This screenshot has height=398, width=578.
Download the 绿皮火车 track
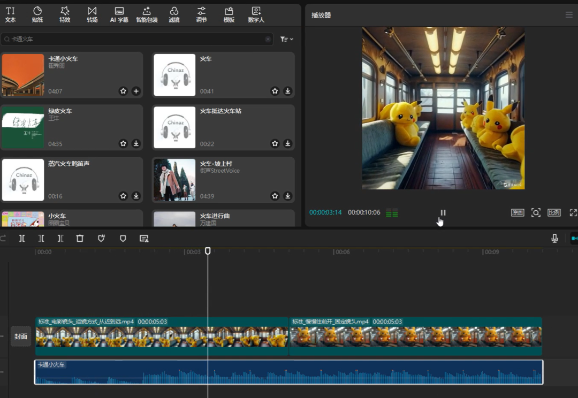tap(136, 143)
